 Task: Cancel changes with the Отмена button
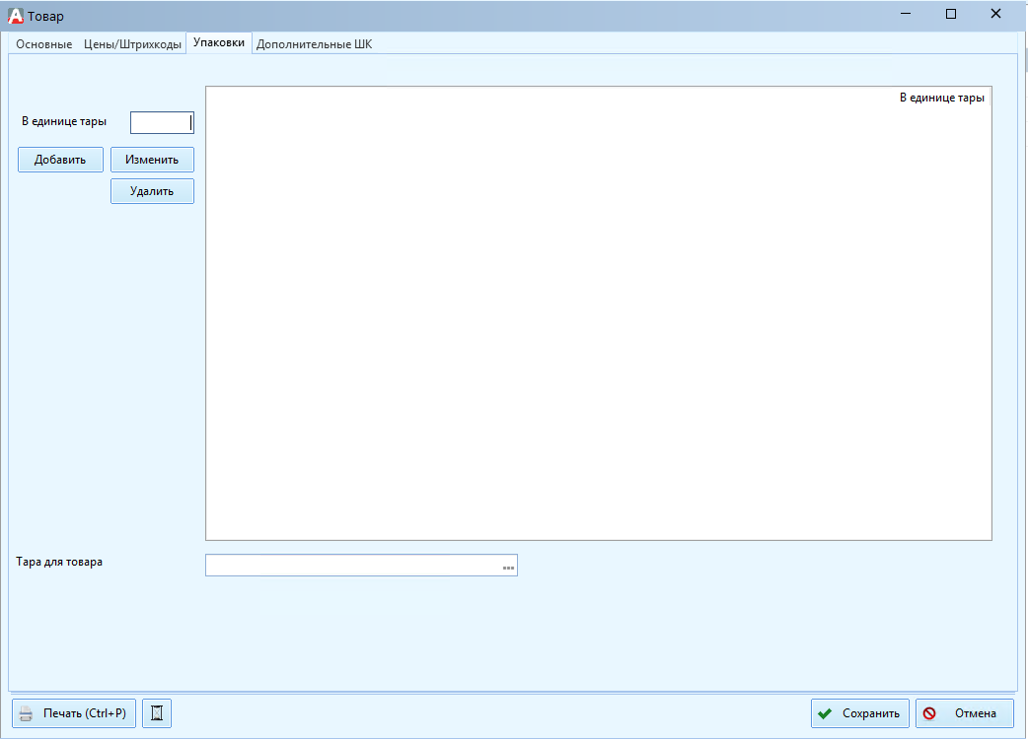point(964,713)
